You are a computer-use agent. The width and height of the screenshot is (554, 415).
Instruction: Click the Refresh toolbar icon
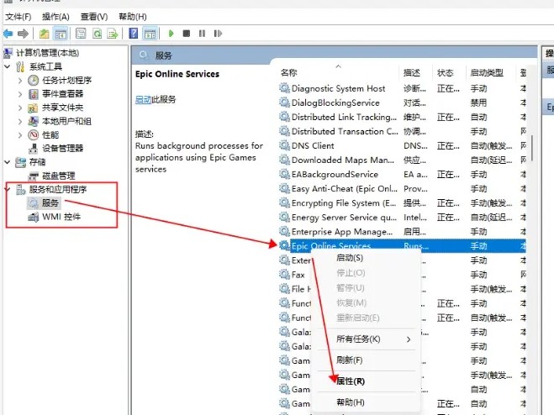[98, 34]
